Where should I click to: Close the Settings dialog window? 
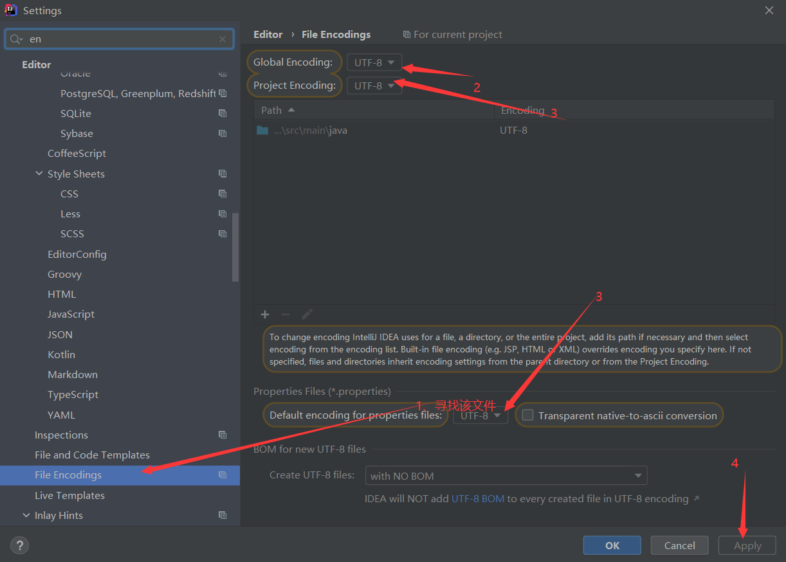pos(769,10)
